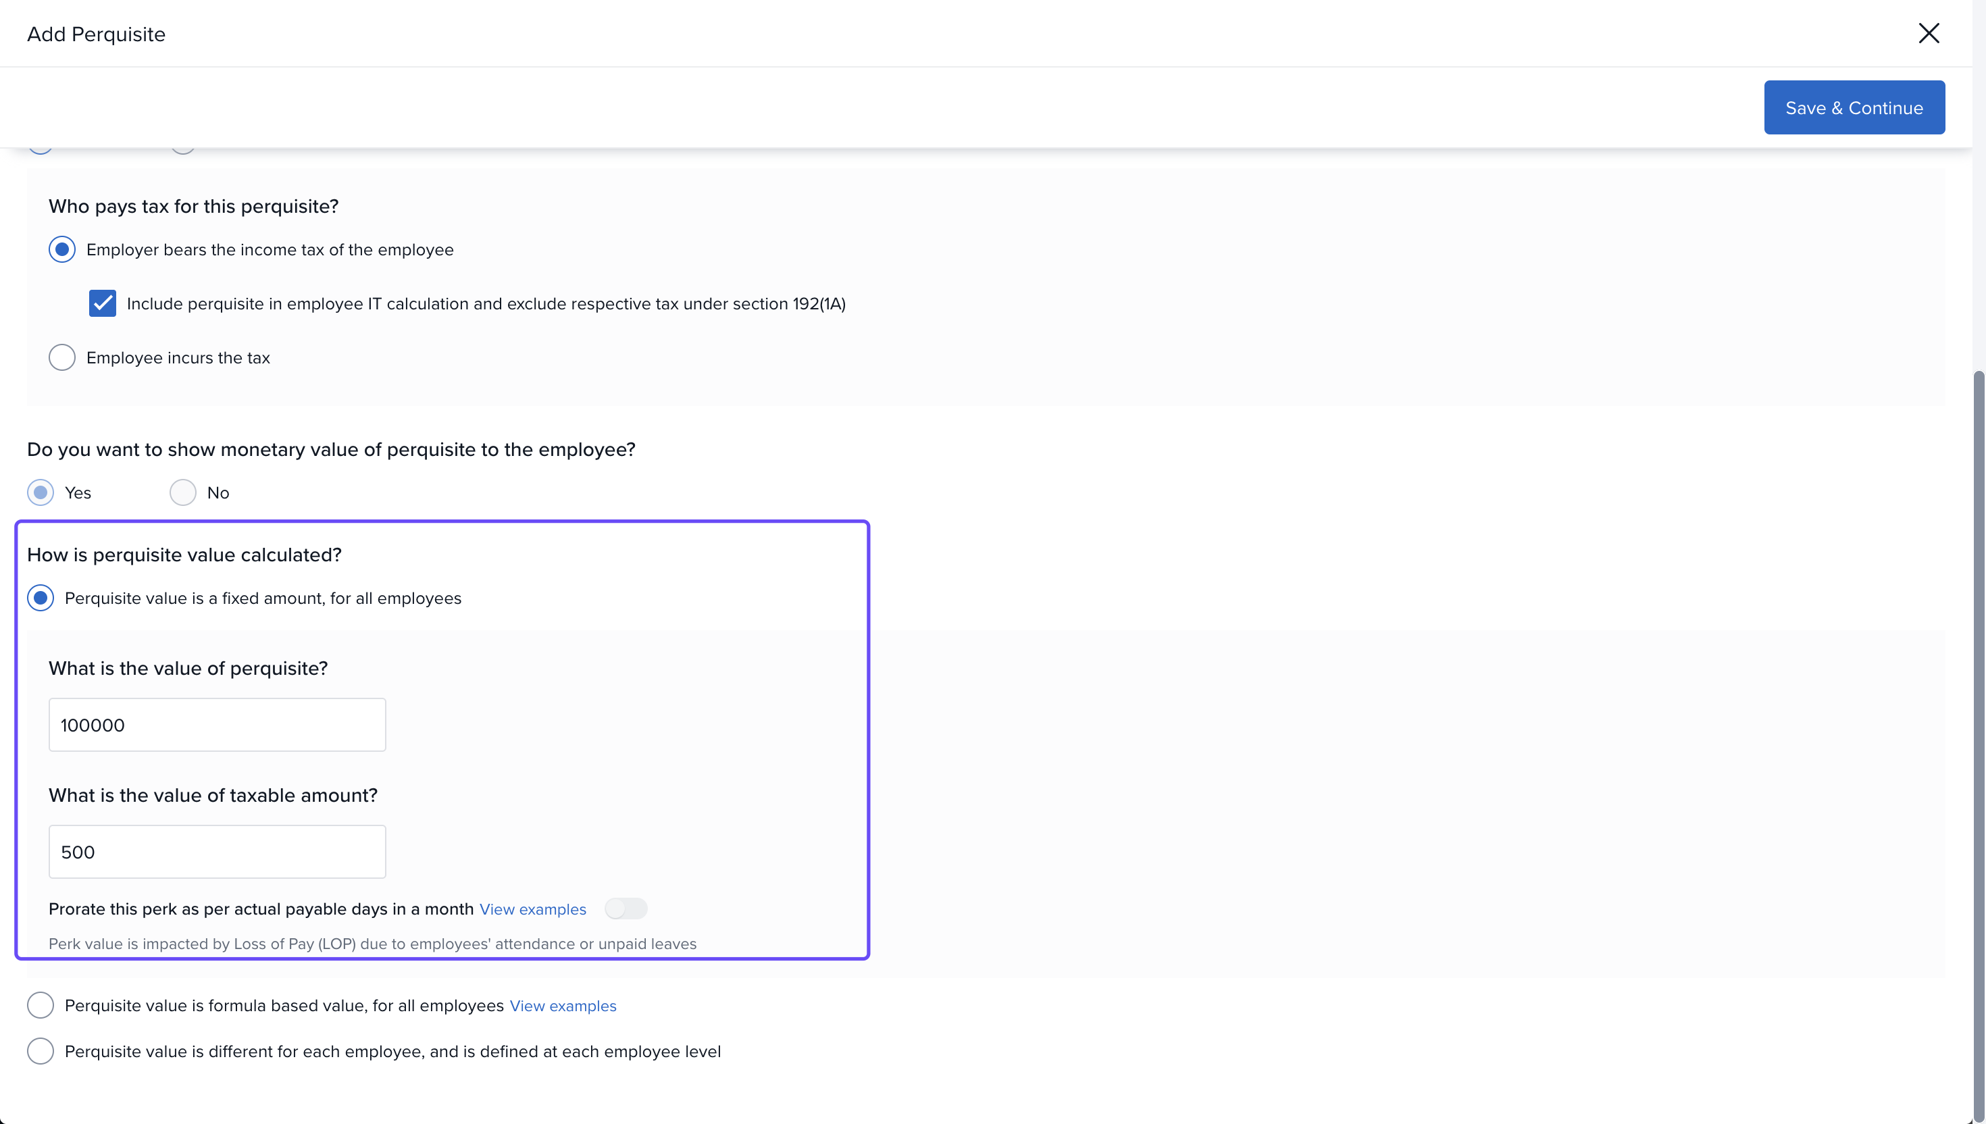Select Employee incurs the tax option
1986x1124 pixels.
(x=61, y=357)
